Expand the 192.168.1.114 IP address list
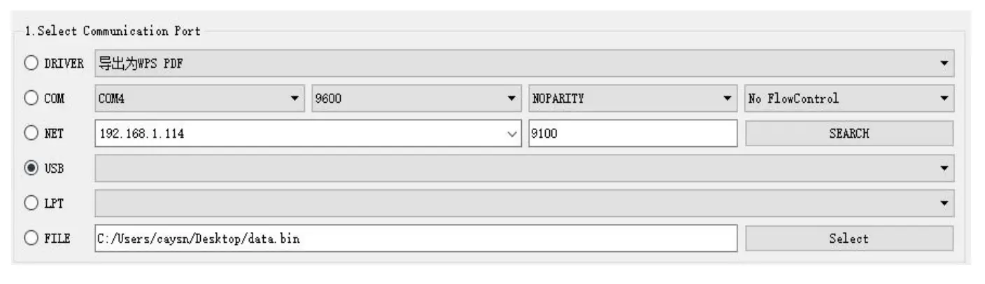985x284 pixels. click(x=511, y=134)
